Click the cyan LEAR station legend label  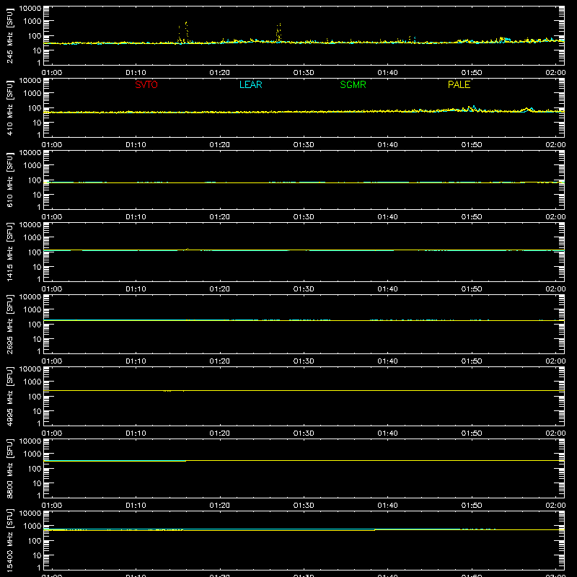pos(250,84)
